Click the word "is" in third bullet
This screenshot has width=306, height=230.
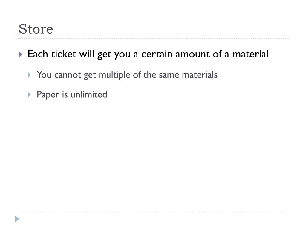(x=65, y=95)
